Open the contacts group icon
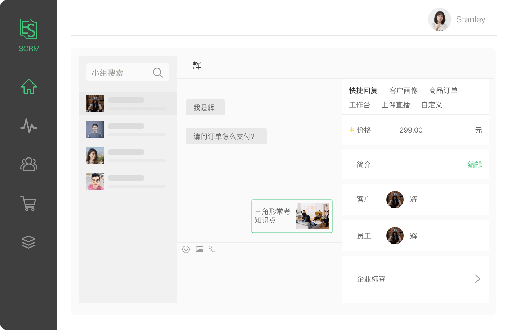Screen dimensions: 511x330 29,164
